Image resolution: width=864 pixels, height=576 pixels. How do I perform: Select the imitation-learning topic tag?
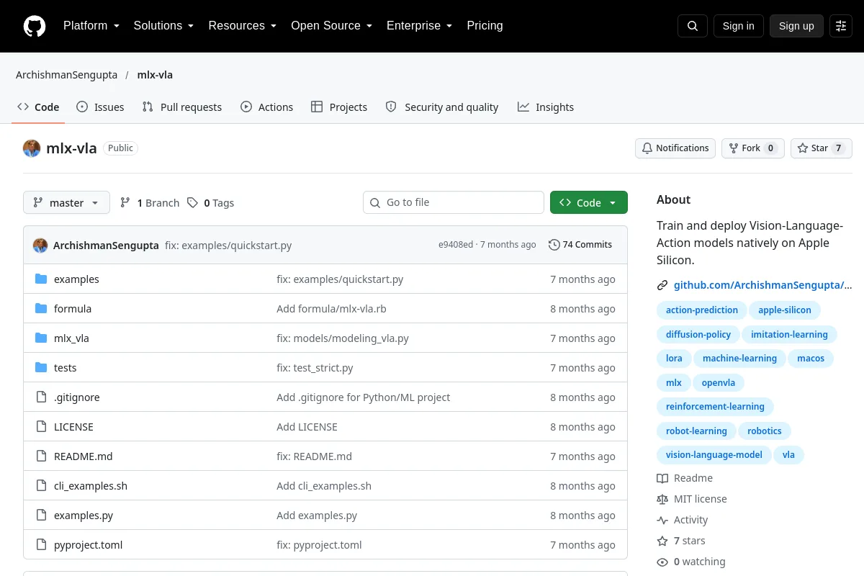[x=789, y=334]
